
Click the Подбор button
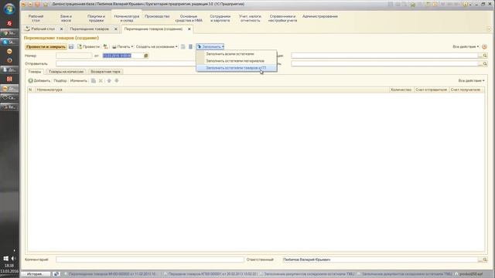[x=60, y=80]
